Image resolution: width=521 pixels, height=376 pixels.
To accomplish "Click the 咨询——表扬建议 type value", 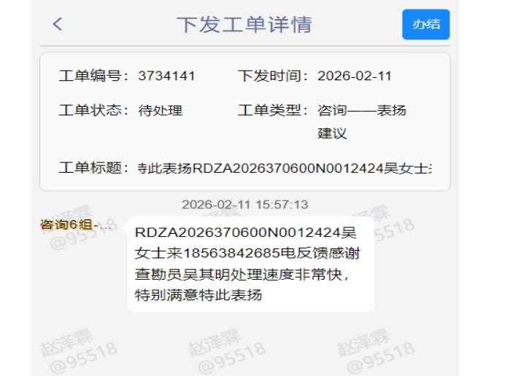I will 361,121.
